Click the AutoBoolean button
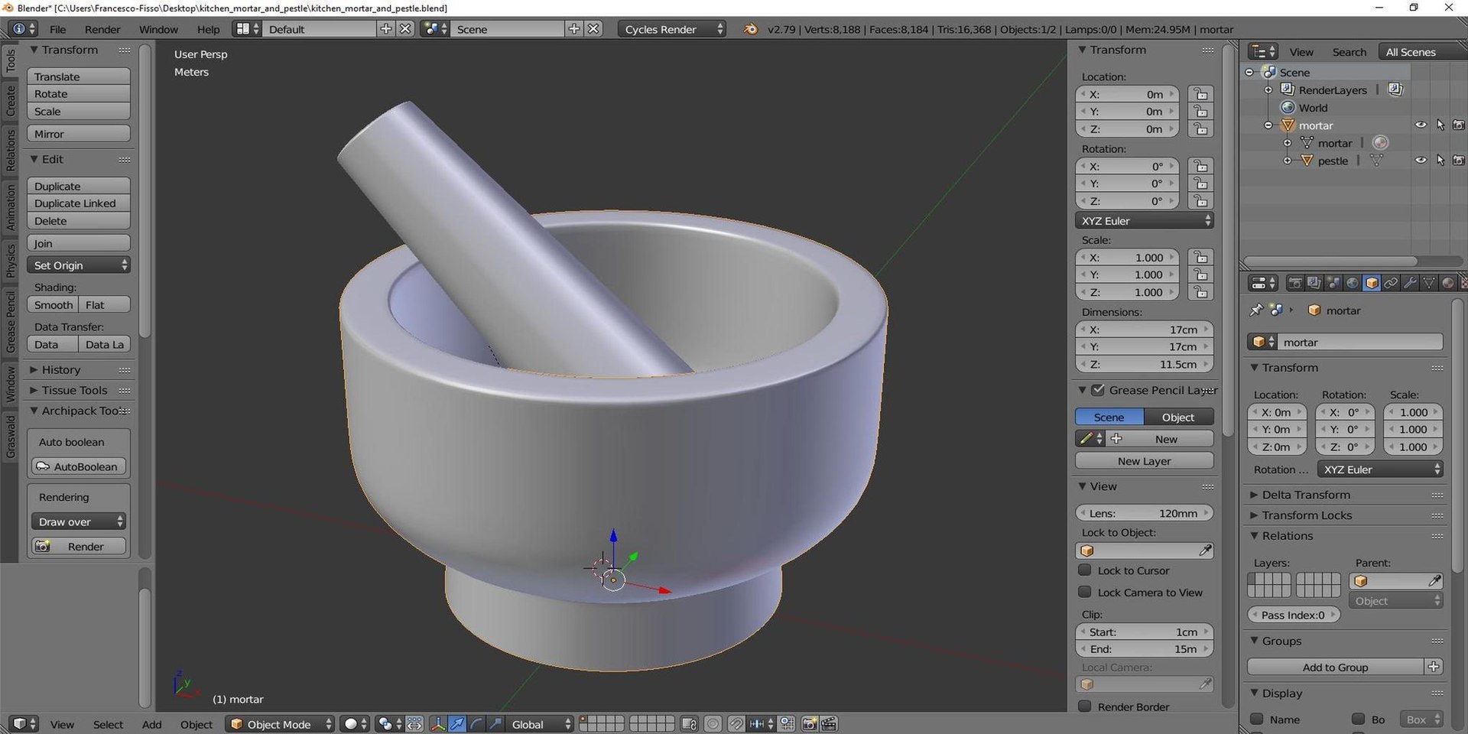The image size is (1468, 734). (x=79, y=466)
